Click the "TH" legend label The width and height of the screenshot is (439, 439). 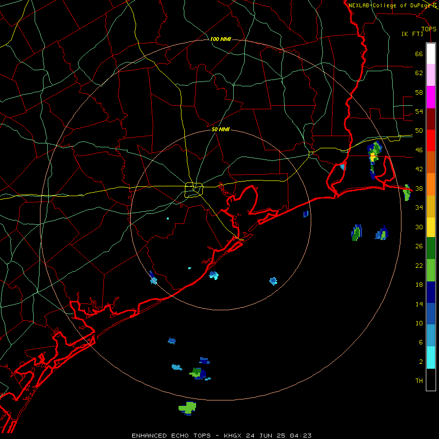[x=419, y=381]
